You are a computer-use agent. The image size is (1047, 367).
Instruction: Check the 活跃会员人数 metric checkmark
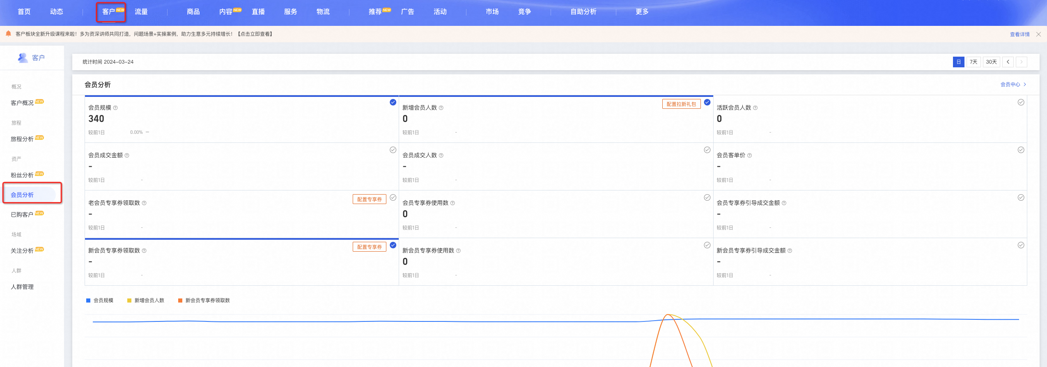click(1021, 102)
